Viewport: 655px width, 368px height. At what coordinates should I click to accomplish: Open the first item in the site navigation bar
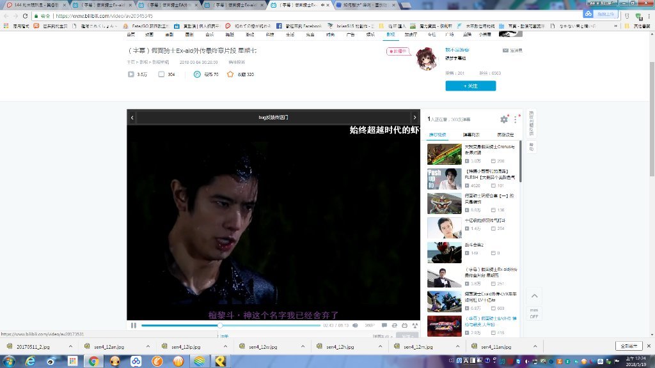[130, 34]
